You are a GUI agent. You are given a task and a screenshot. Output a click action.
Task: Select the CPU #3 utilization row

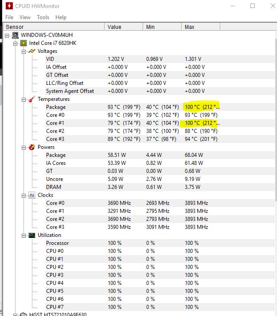point(160,275)
